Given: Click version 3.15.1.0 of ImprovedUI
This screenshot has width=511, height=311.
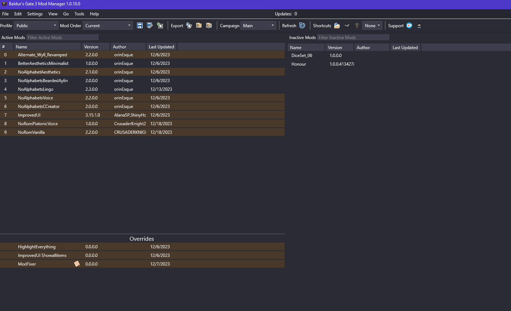Looking at the screenshot, I should (93, 115).
